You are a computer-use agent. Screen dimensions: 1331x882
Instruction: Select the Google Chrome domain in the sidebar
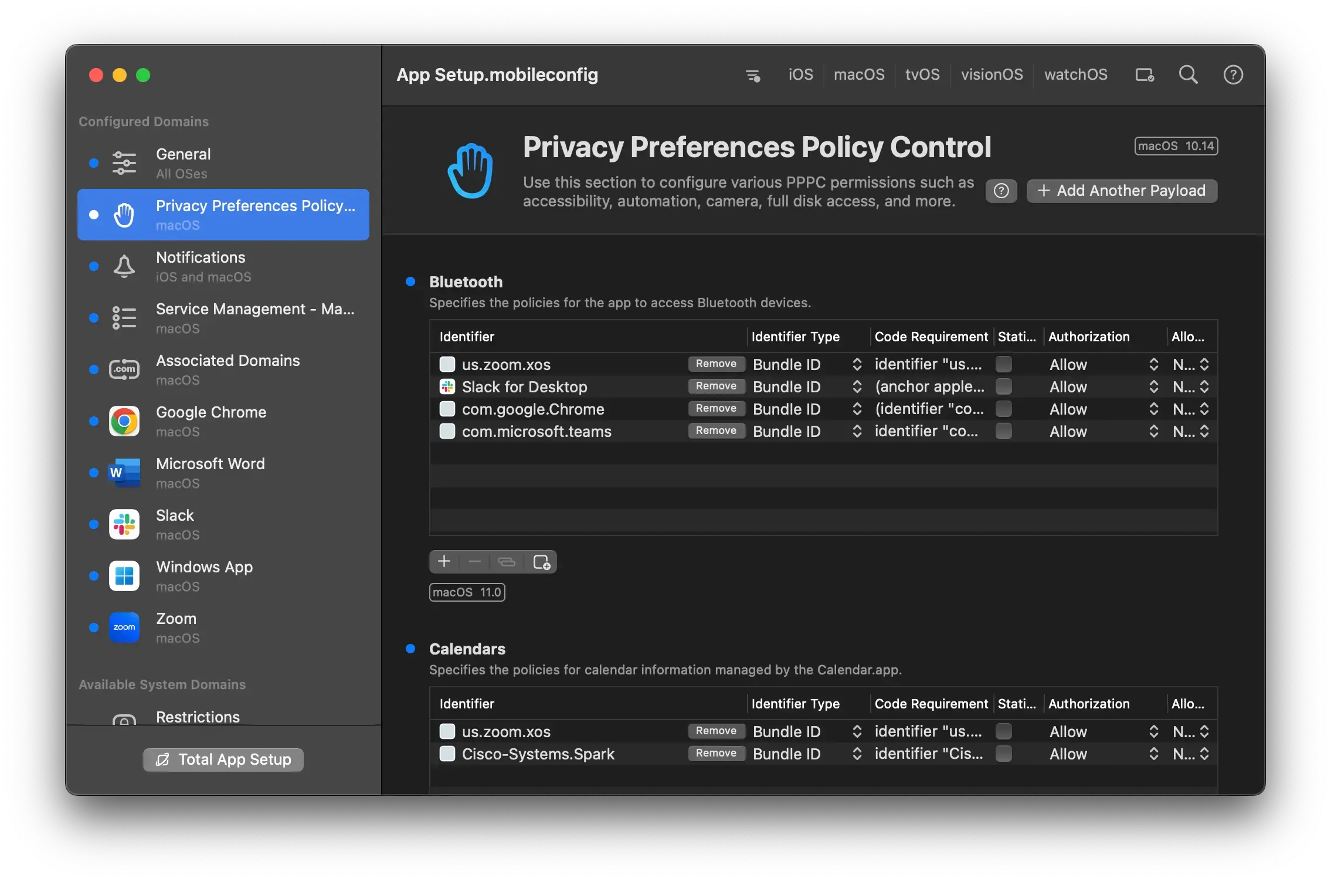click(x=211, y=421)
